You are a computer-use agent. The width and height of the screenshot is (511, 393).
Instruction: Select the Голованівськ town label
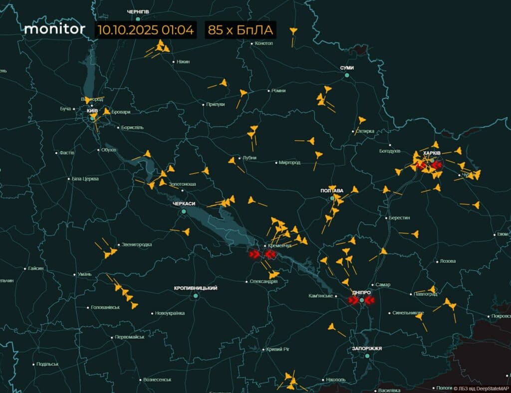[x=105, y=307]
